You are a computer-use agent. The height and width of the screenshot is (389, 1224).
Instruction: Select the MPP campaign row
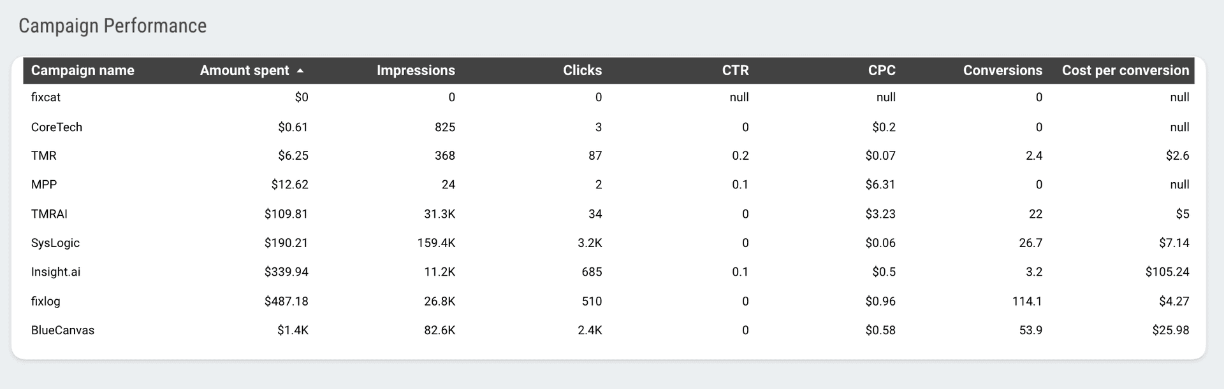[x=44, y=185]
